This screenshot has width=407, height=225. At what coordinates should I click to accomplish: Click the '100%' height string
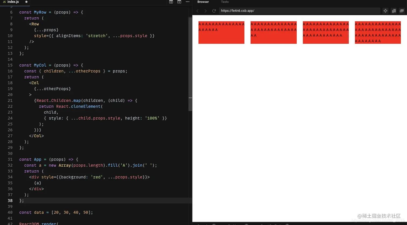coord(152,118)
